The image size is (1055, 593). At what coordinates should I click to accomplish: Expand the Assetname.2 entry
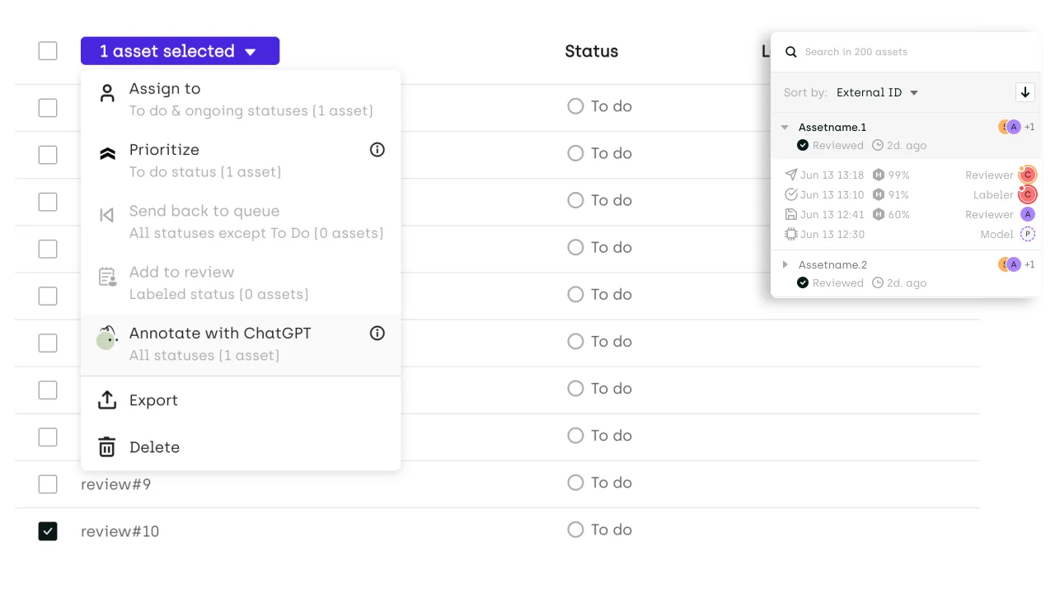click(785, 264)
